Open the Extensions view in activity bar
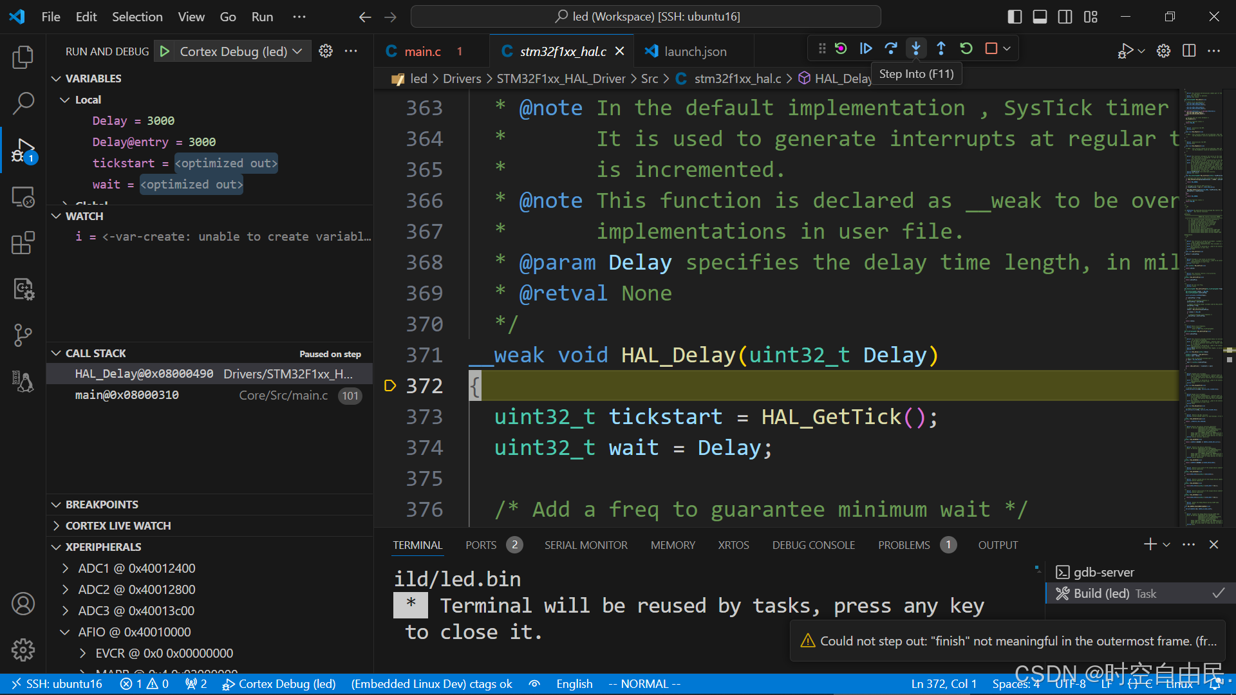This screenshot has width=1236, height=695. point(23,243)
